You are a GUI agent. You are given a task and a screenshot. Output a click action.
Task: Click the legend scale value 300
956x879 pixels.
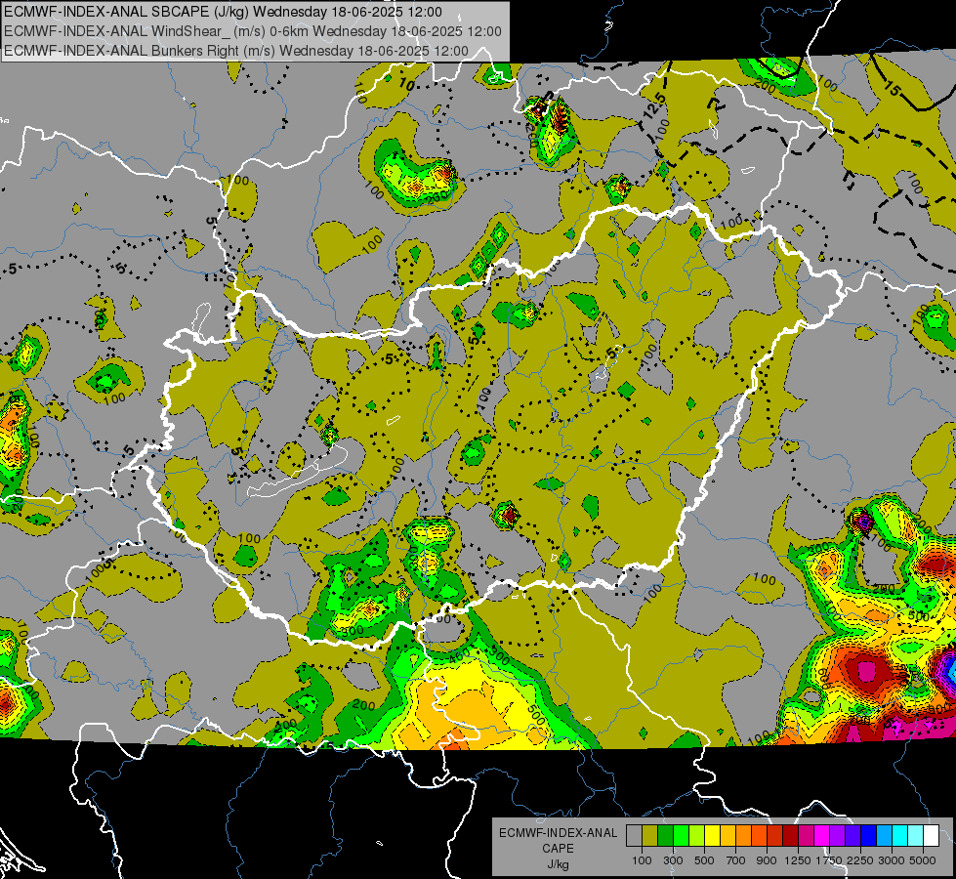673,860
